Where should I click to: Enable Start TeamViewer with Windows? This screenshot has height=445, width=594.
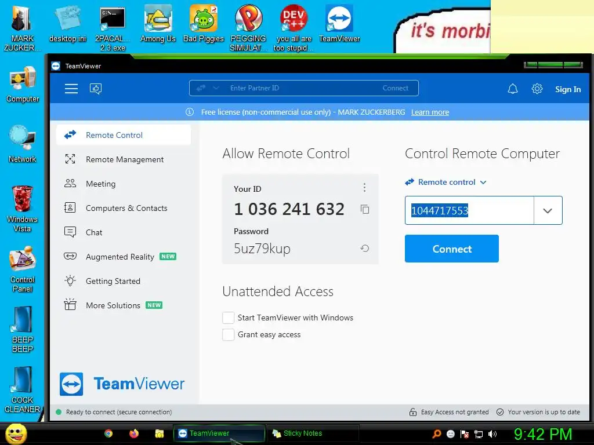click(x=228, y=318)
